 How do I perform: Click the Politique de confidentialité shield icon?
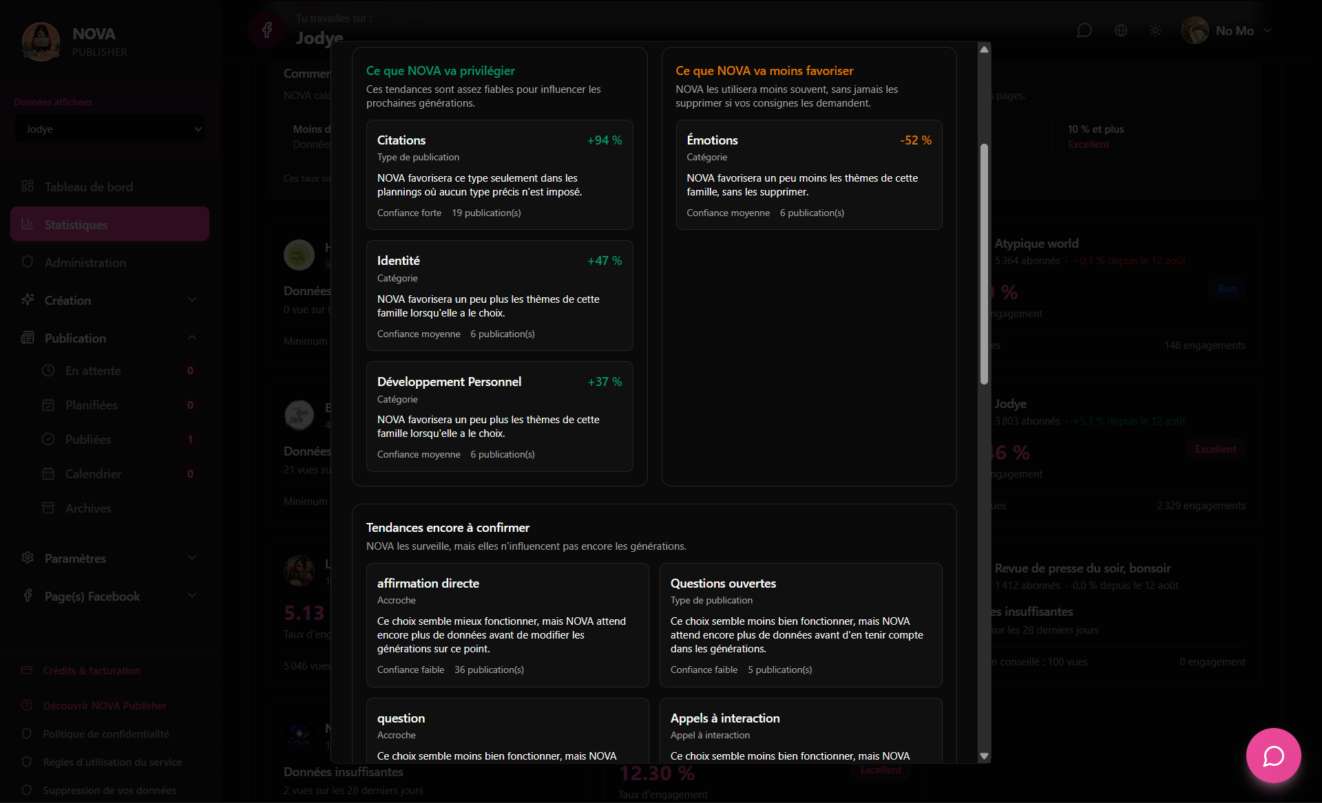(x=27, y=734)
